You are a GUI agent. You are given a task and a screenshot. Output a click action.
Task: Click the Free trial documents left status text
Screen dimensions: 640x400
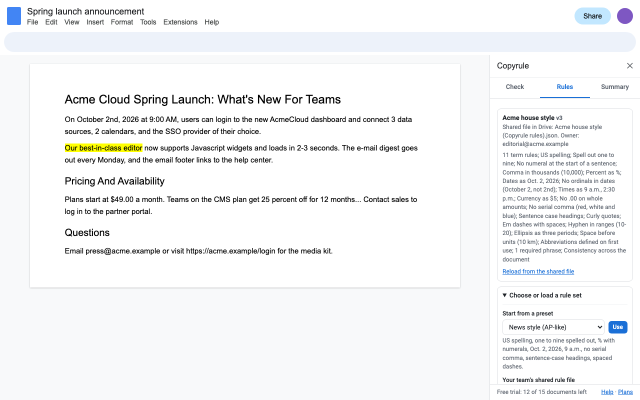coord(542,392)
